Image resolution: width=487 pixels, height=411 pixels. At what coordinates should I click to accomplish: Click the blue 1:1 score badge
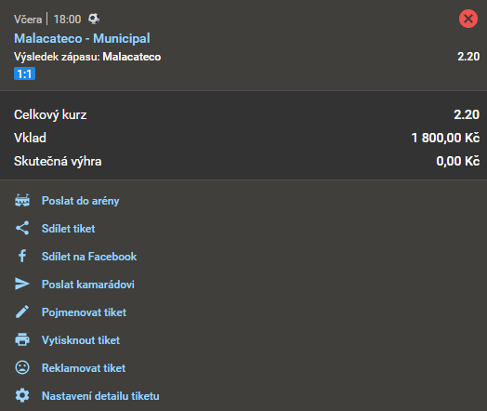(x=24, y=74)
